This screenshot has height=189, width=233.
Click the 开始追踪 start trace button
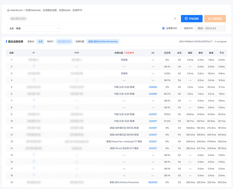pyautogui.click(x=192, y=19)
